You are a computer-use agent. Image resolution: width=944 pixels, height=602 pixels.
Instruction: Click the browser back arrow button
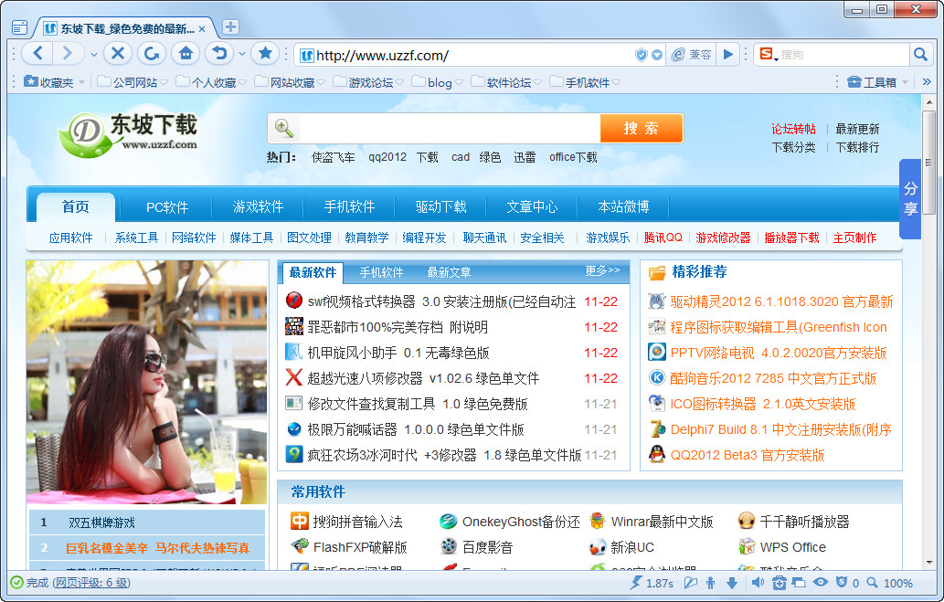click(x=37, y=54)
